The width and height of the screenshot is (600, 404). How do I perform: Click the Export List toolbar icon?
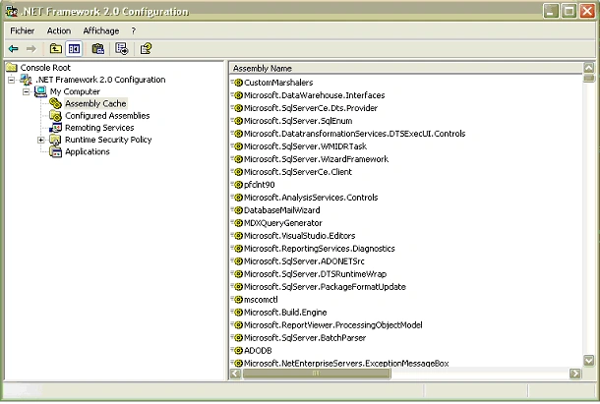point(122,48)
